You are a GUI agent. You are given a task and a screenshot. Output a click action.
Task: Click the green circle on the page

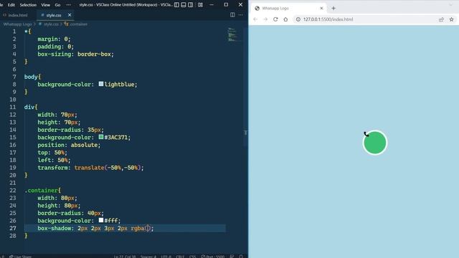(375, 143)
